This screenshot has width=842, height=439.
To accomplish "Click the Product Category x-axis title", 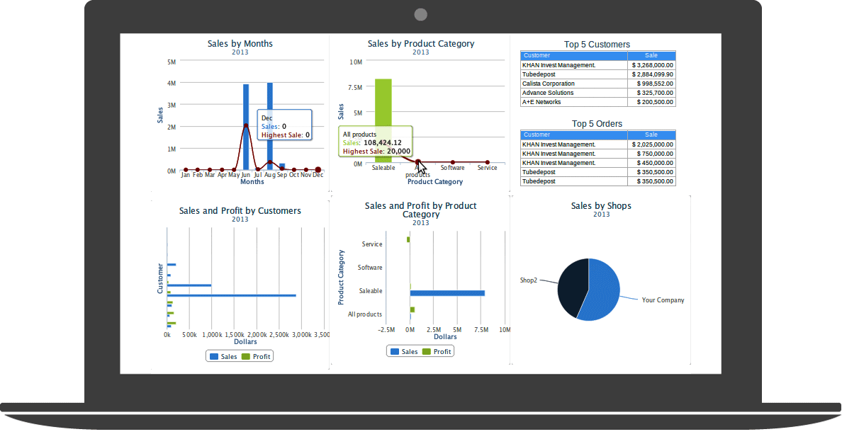I will (435, 182).
